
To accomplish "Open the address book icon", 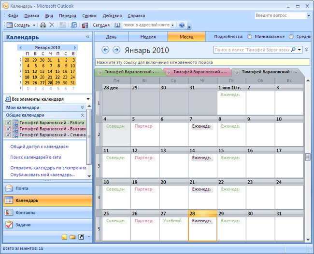I will click(x=117, y=25).
